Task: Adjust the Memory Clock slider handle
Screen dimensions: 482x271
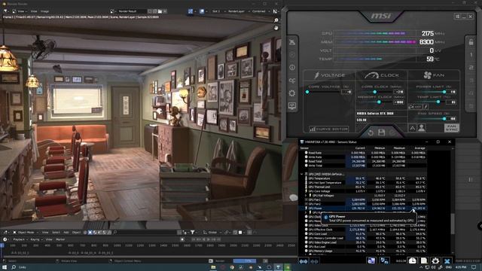Action: (379, 102)
